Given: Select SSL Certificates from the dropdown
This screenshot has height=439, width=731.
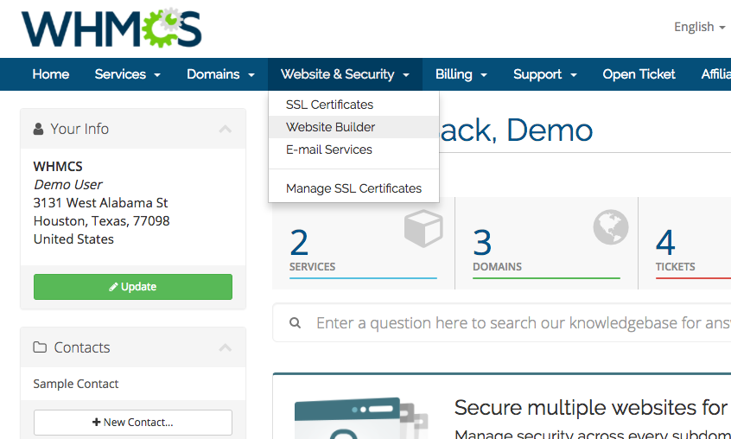Looking at the screenshot, I should [x=354, y=105].
